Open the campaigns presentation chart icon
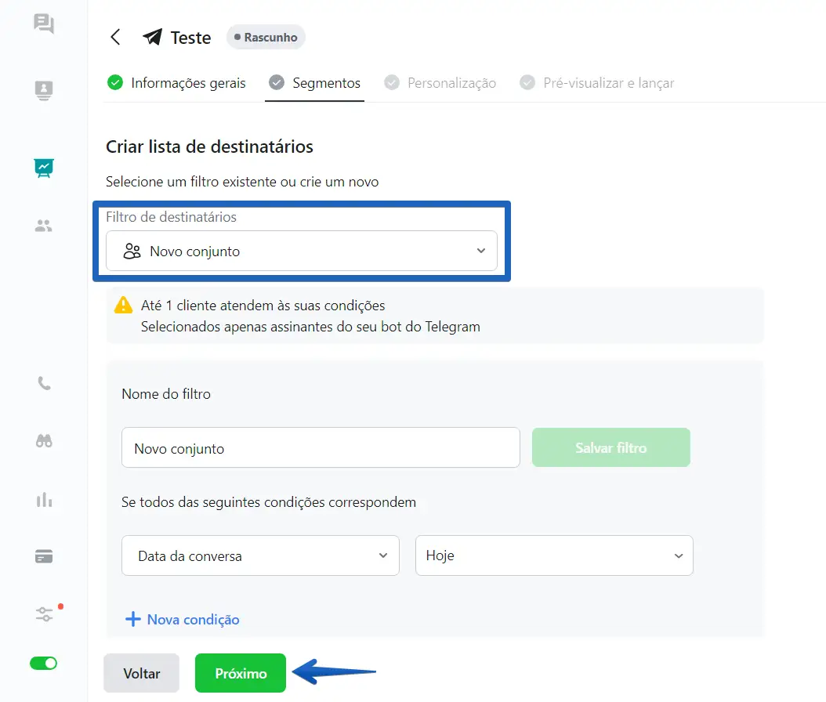This screenshot has width=826, height=702. coord(44,167)
